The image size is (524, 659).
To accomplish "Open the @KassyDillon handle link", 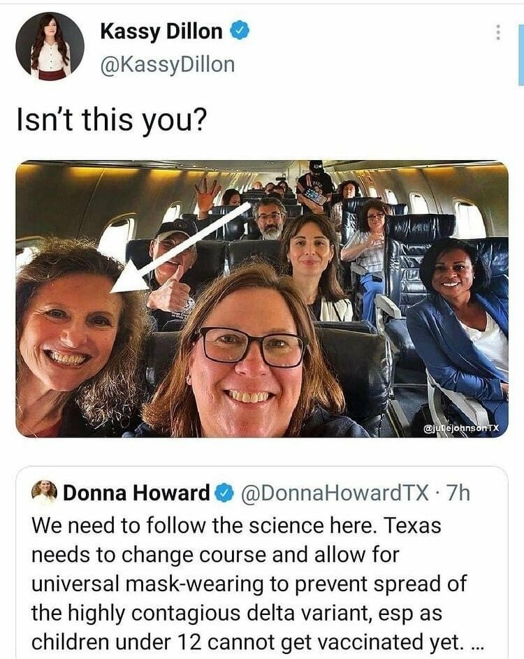I will [x=168, y=64].
